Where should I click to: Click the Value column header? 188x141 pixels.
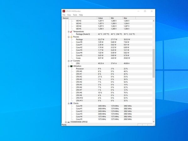(103, 18)
